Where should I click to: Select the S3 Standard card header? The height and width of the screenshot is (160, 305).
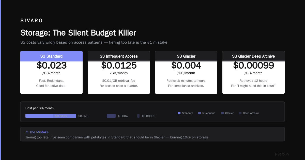tap(51, 56)
